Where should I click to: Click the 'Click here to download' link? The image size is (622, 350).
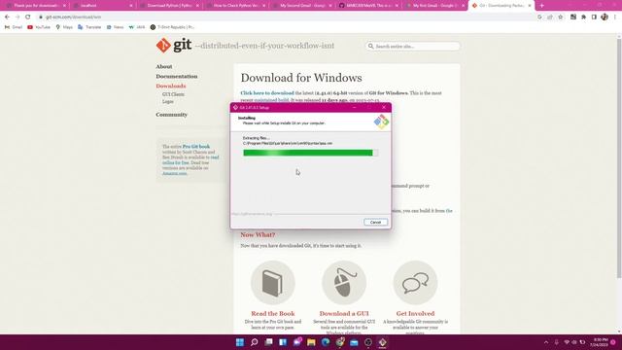pyautogui.click(x=267, y=93)
